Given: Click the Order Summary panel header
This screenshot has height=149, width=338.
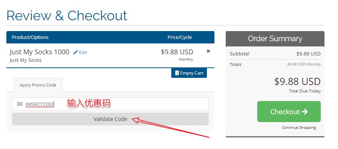Looking at the screenshot, I should tap(275, 39).
